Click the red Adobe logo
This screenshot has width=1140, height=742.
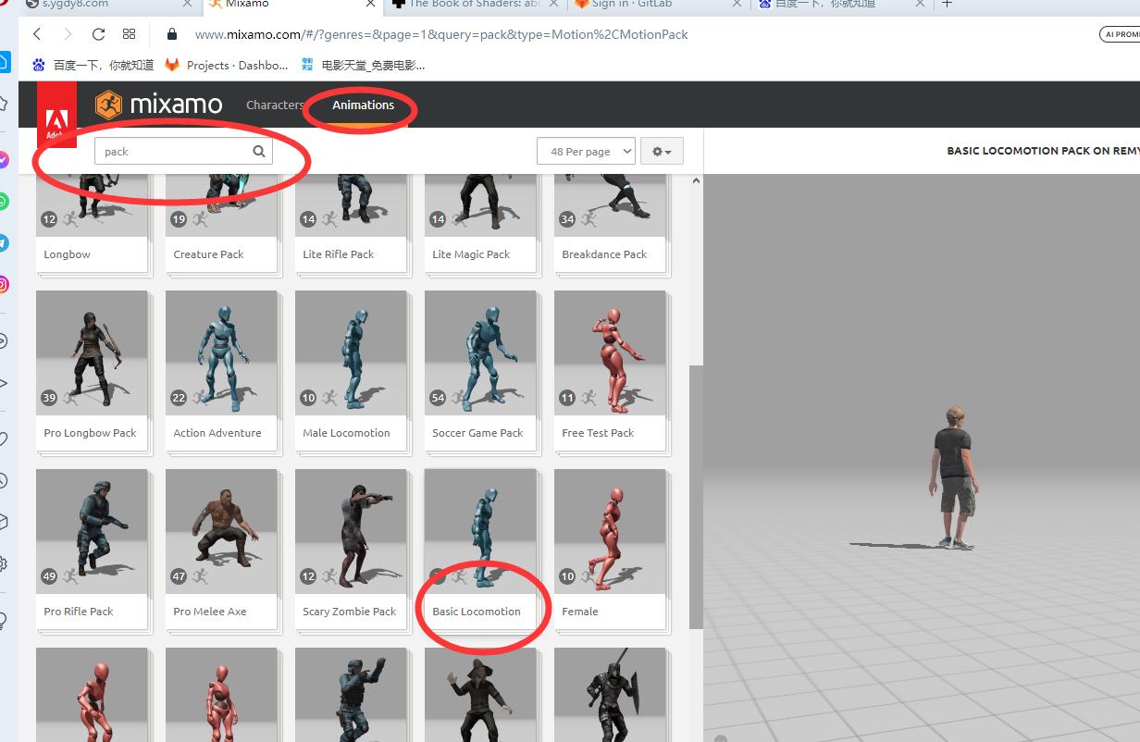click(x=56, y=115)
